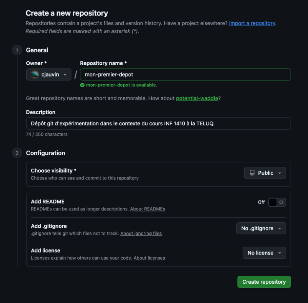
Task: Open the Owner dropdown for cjauvin
Action: (x=49, y=75)
